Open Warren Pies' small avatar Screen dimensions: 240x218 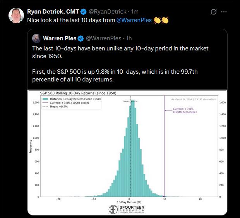pyautogui.click(x=36, y=38)
